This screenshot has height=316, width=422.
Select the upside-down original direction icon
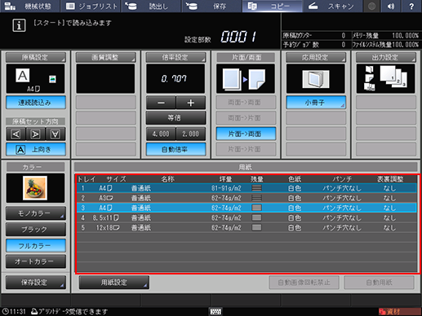(x=56, y=134)
